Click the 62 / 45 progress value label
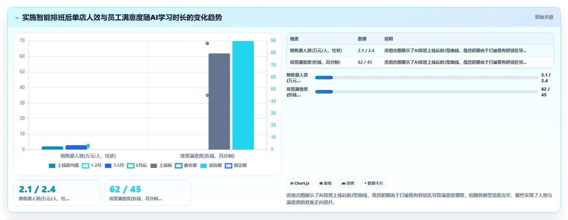The width and height of the screenshot is (568, 220). pyautogui.click(x=546, y=92)
